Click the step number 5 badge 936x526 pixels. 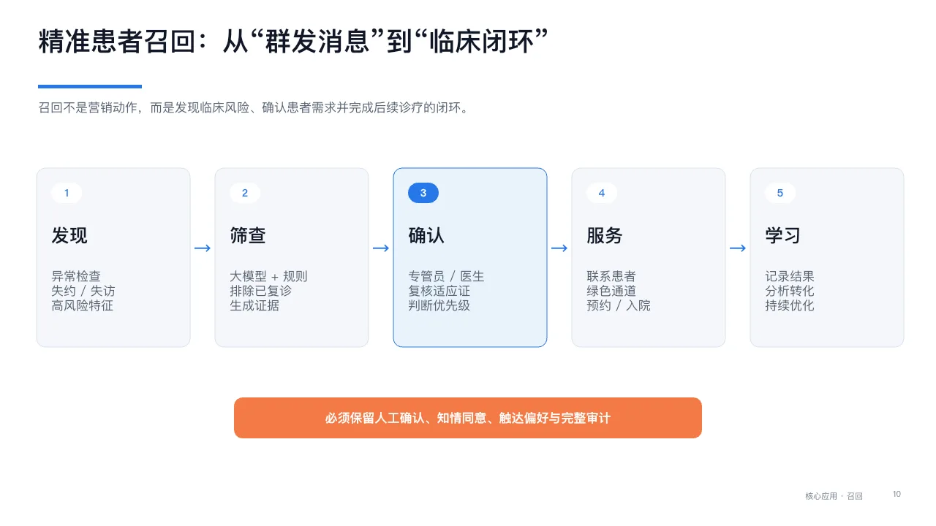coord(780,193)
